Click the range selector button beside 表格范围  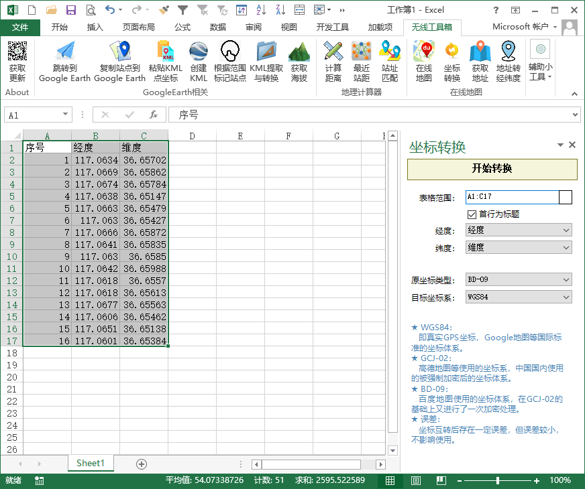coord(566,197)
